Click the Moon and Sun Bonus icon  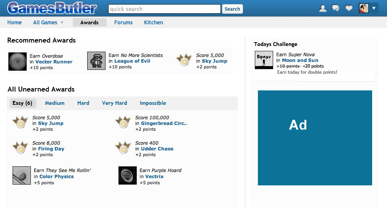(264, 60)
